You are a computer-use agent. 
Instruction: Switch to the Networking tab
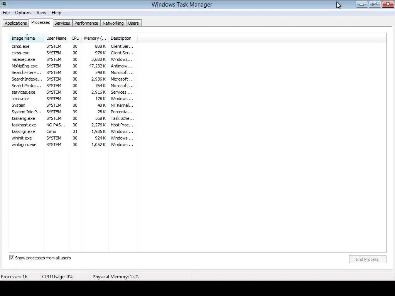click(x=113, y=23)
